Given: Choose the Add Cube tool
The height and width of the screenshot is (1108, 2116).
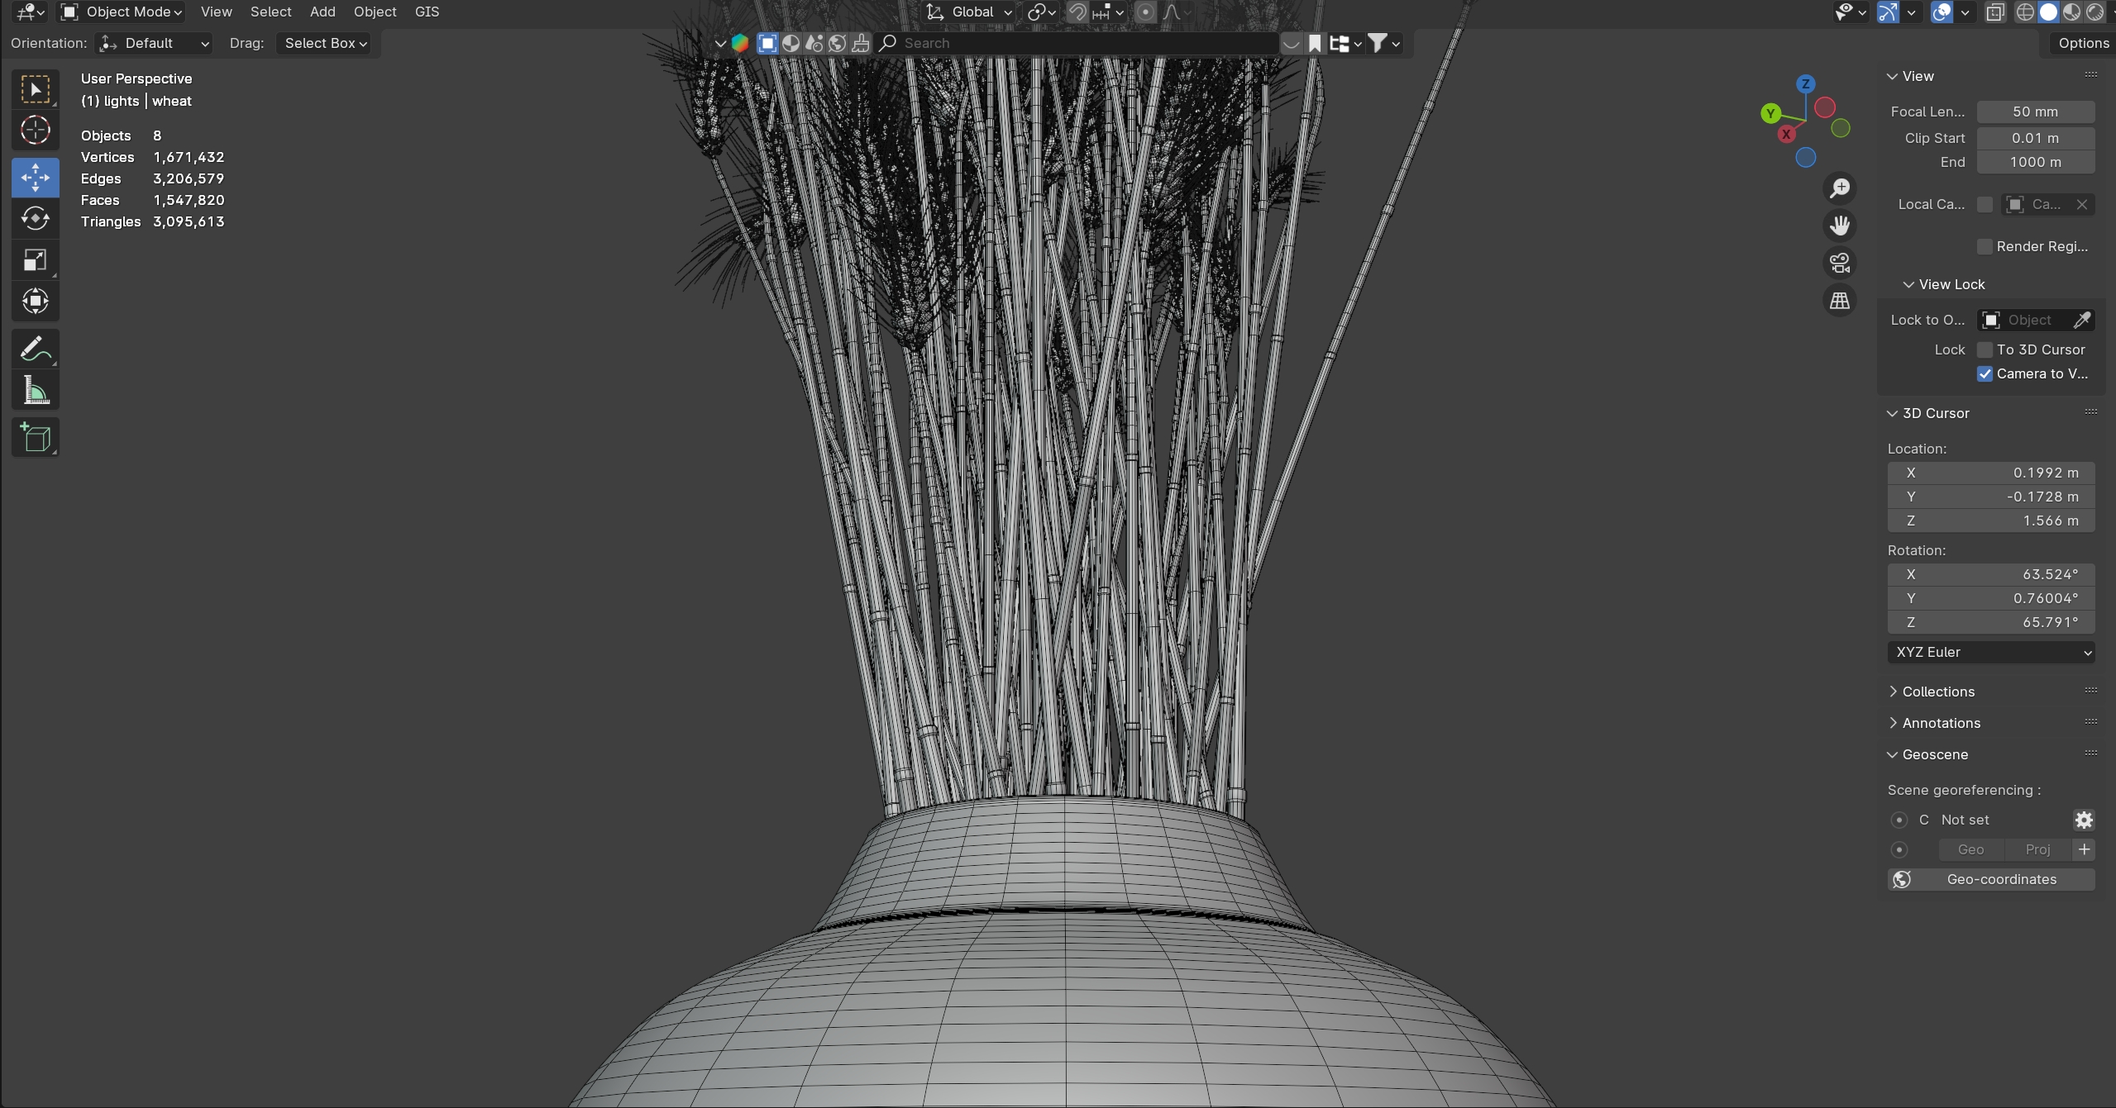Looking at the screenshot, I should point(35,437).
